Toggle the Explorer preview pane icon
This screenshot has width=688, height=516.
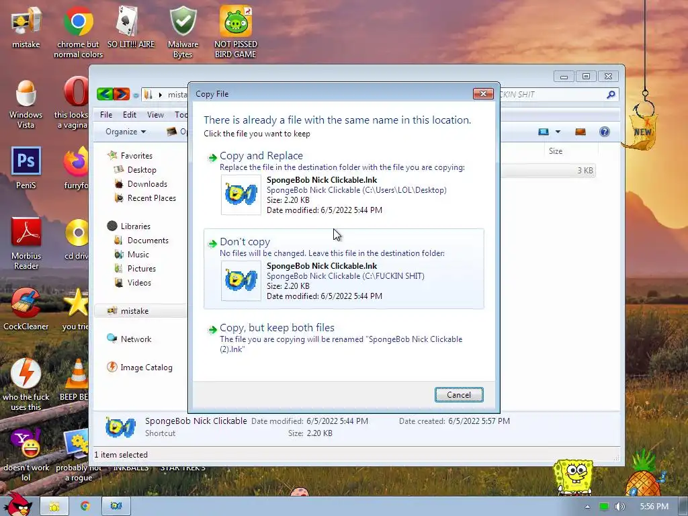point(580,132)
